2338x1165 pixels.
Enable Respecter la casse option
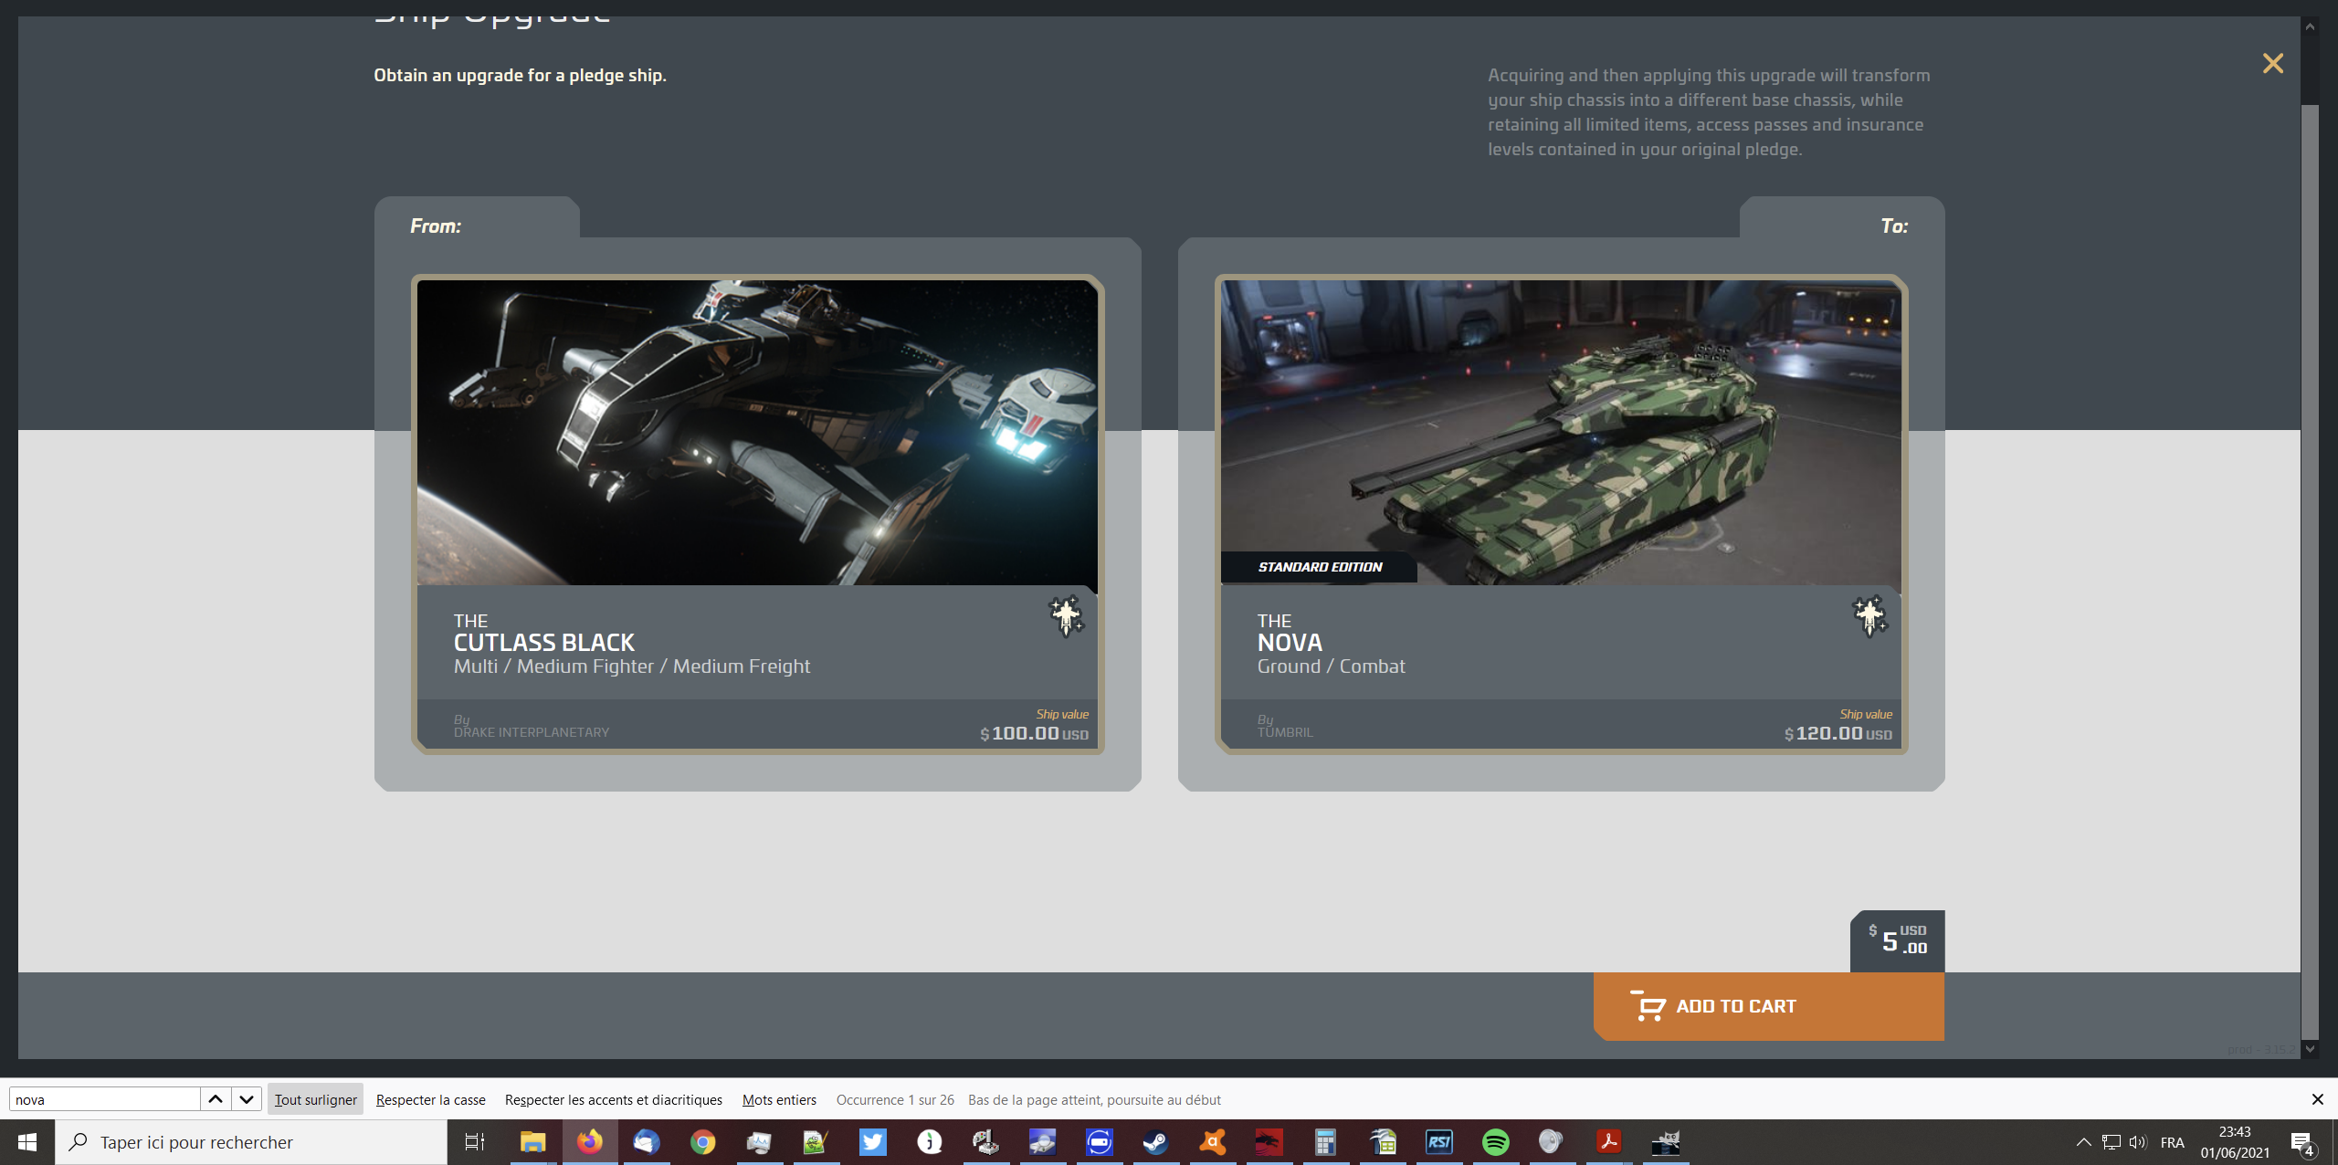(x=430, y=1099)
